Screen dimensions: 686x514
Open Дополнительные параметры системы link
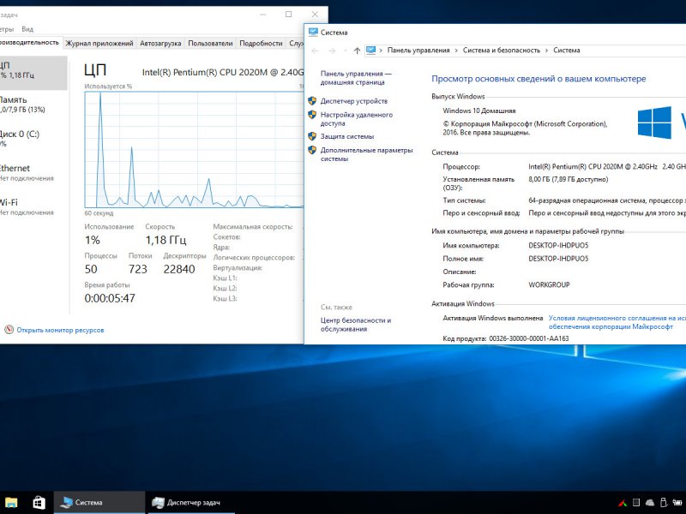pyautogui.click(x=366, y=154)
